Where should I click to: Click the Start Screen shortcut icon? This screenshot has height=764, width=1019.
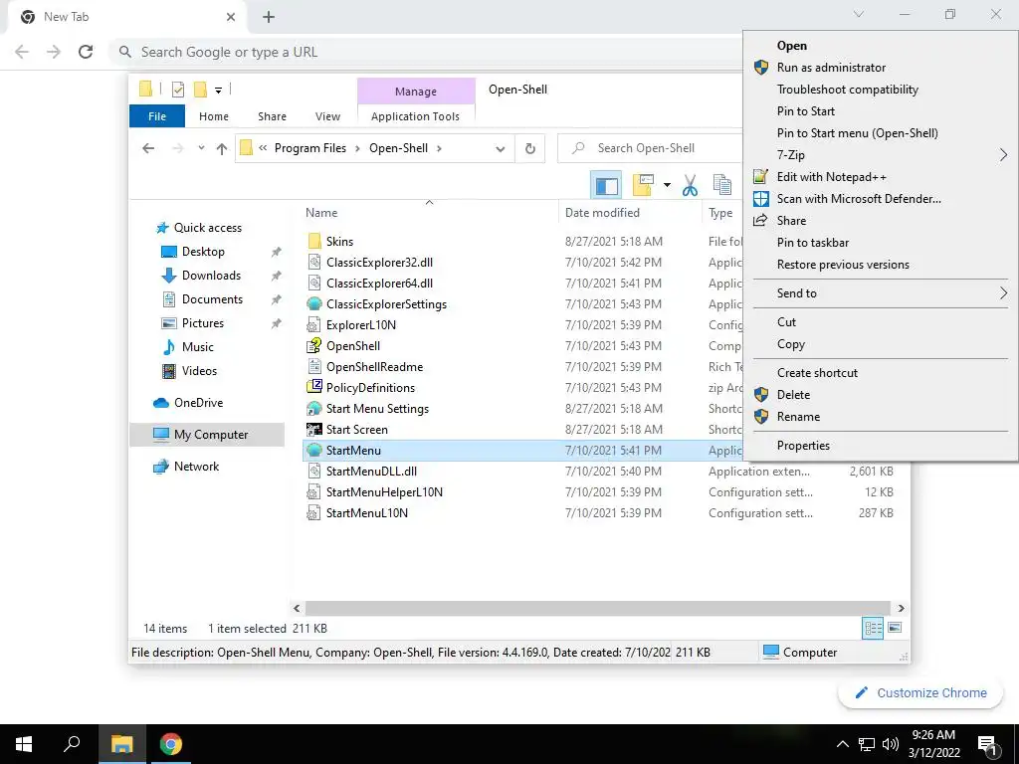[313, 429]
